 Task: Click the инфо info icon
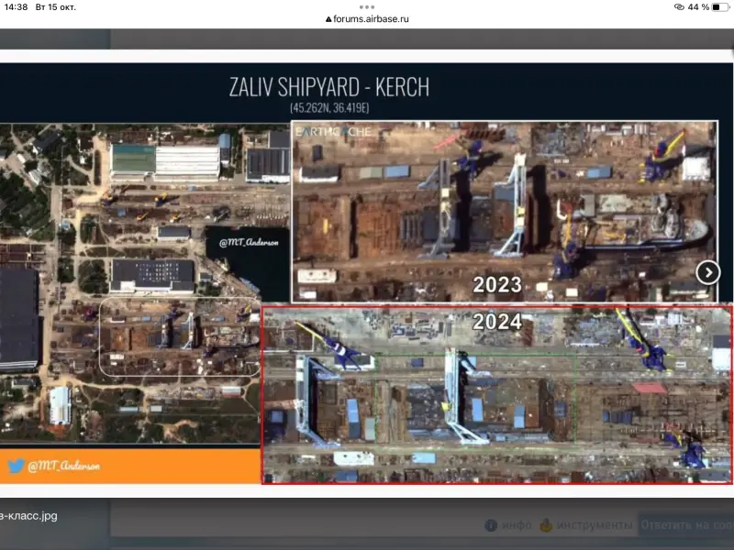coord(491,525)
